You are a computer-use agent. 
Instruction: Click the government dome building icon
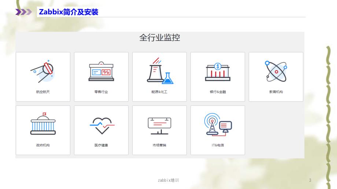click(43, 123)
